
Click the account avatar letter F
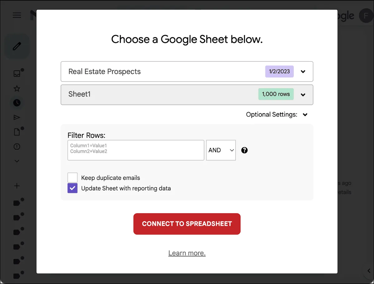366,16
